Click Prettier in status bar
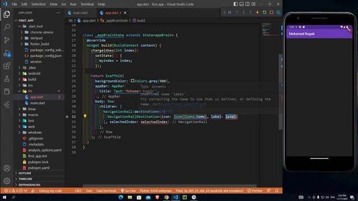The image size is (358, 201). click(x=255, y=190)
